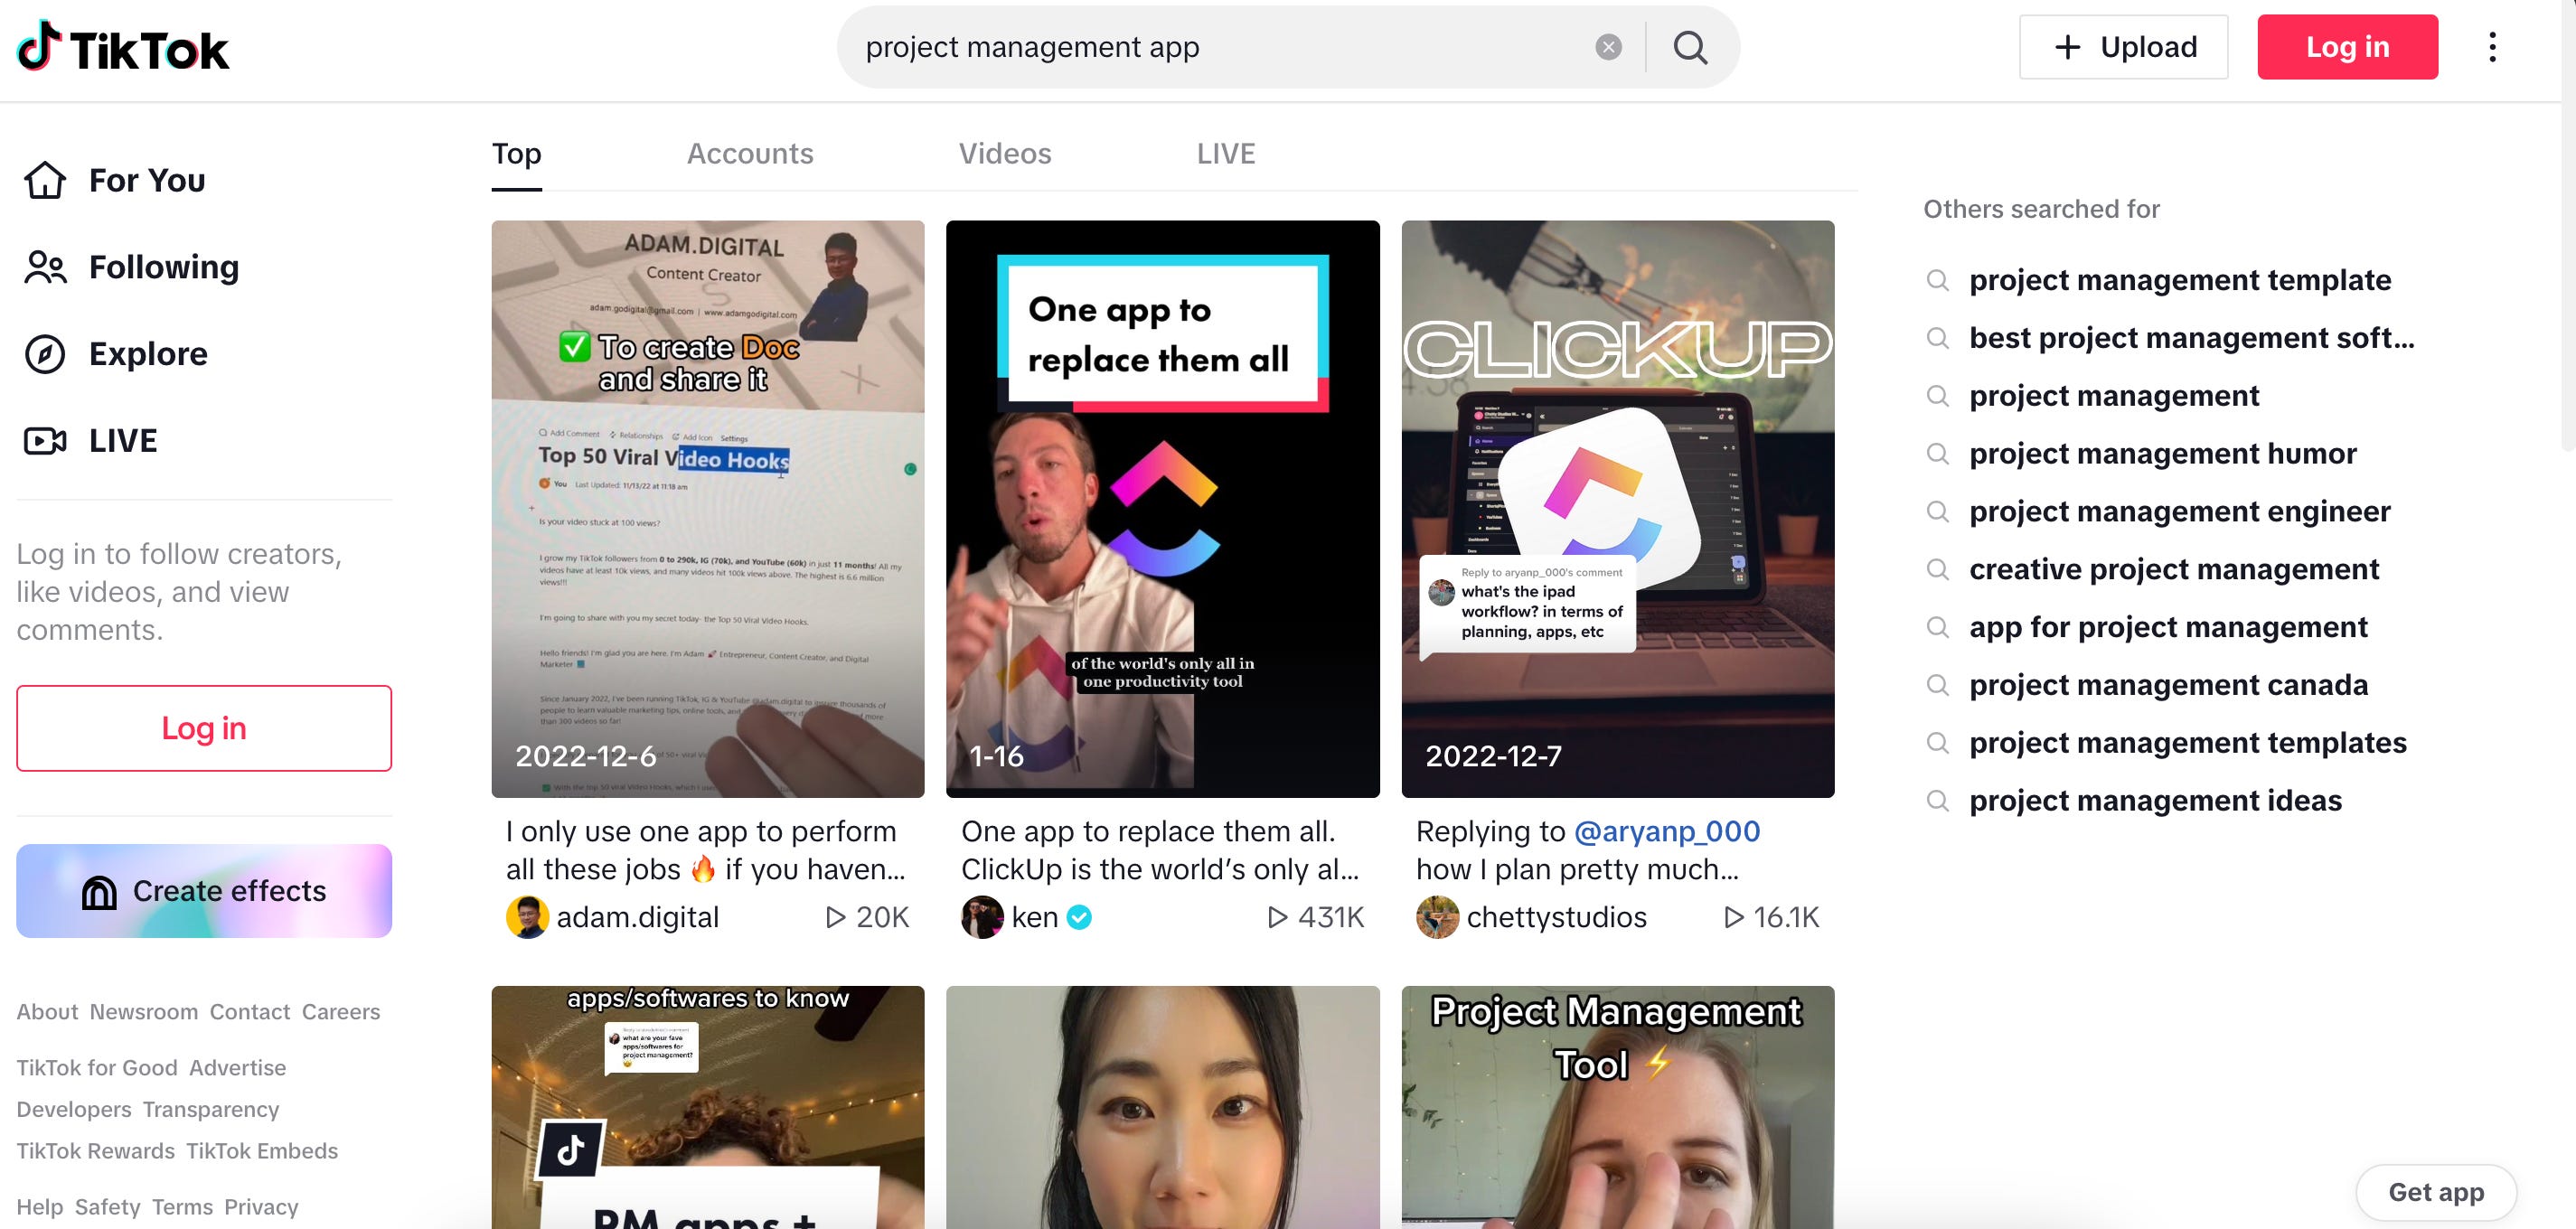Viewport: 2576px width, 1229px height.
Task: Click the sidebar outlined Log in button
Action: [x=204, y=728]
